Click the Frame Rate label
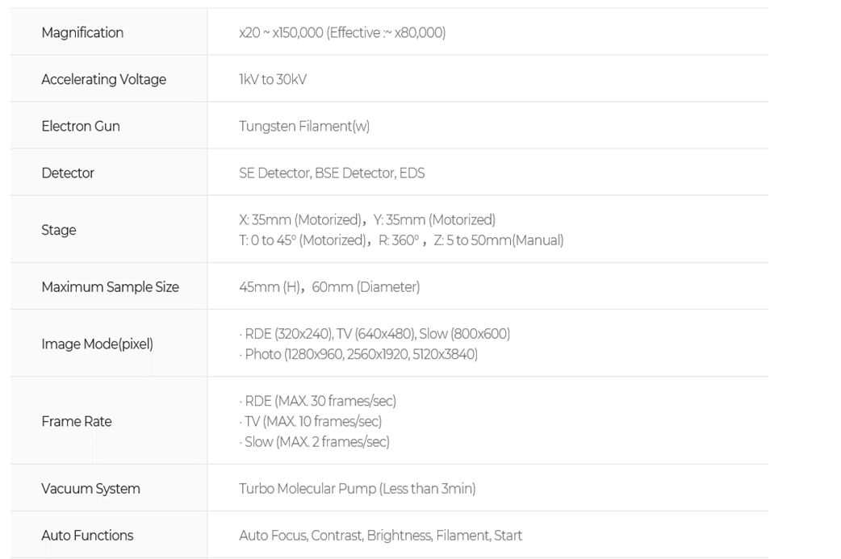Image resolution: width=841 pixels, height=559 pixels. (x=77, y=421)
